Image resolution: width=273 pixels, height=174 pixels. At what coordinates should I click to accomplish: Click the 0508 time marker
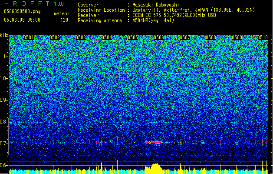click(211, 37)
